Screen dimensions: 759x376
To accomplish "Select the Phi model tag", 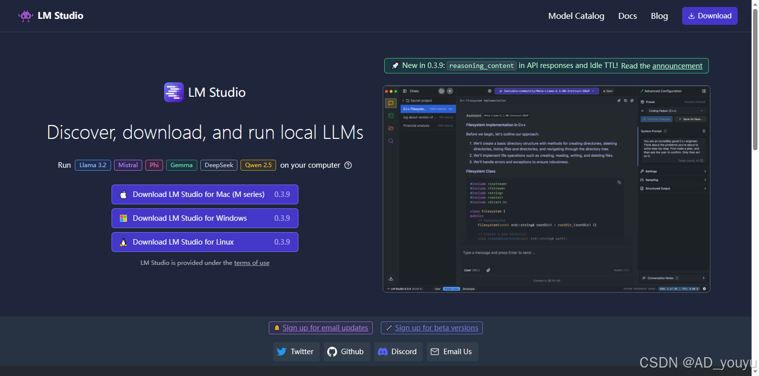I will tap(154, 165).
